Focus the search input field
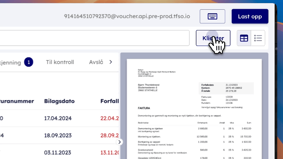Screen dimensions: 283x159 pos(95,38)
